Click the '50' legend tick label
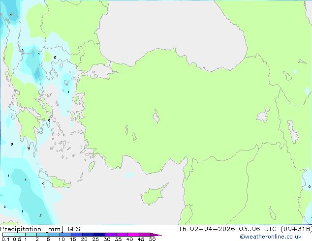Screen dimensions: 312x241 pyautogui.click(x=152, y=239)
